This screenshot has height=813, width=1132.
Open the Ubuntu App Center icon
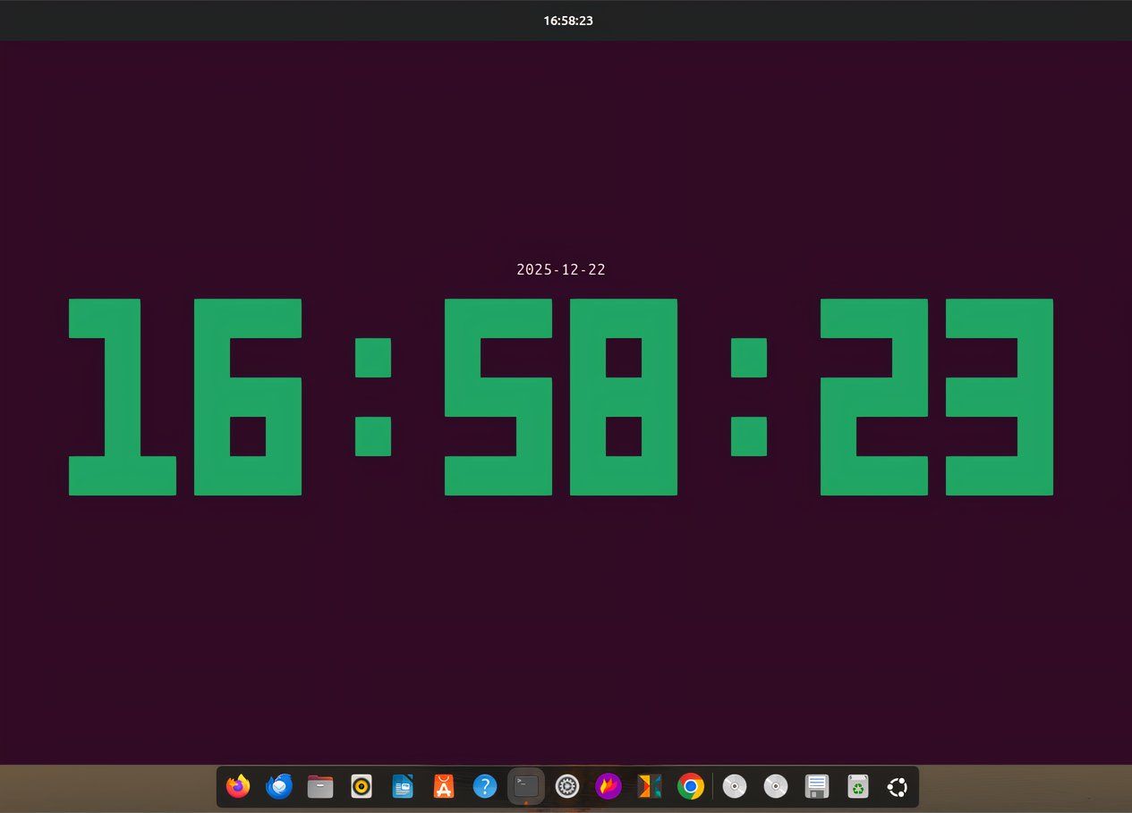click(444, 786)
